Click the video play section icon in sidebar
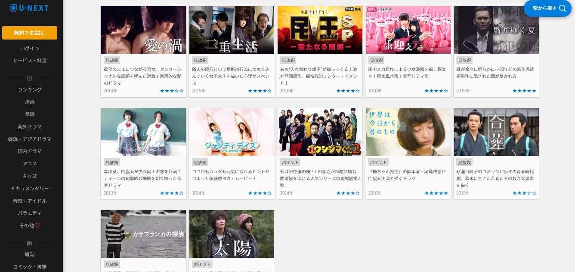This screenshot has width=575, height=272. [x=30, y=78]
